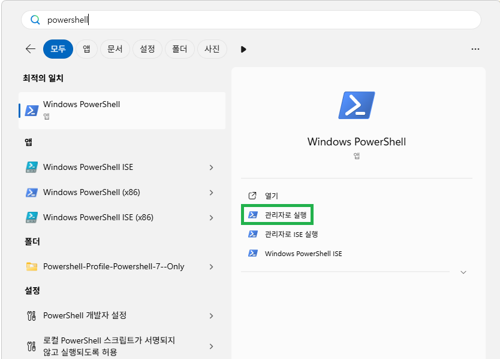Click 열기 open icon
The image size is (500, 359).
point(252,196)
